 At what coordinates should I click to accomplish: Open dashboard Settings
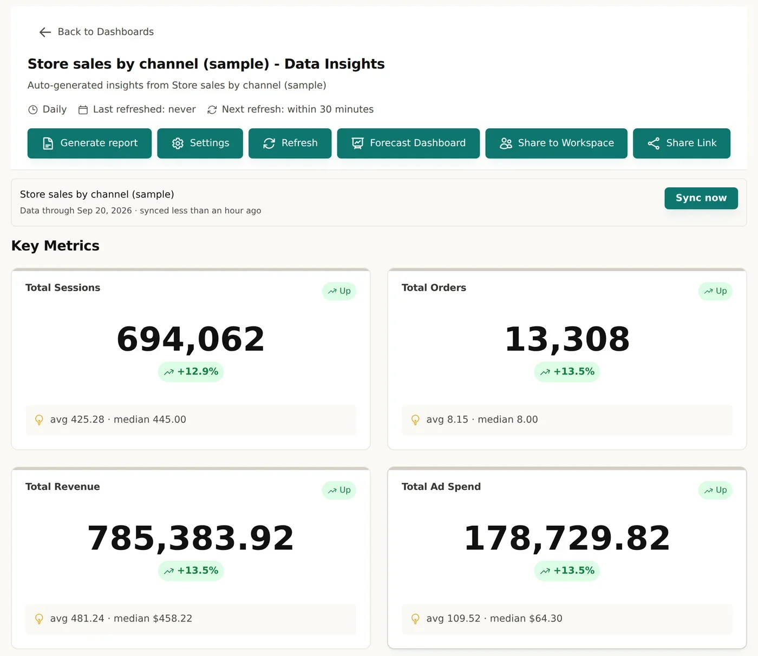[200, 143]
